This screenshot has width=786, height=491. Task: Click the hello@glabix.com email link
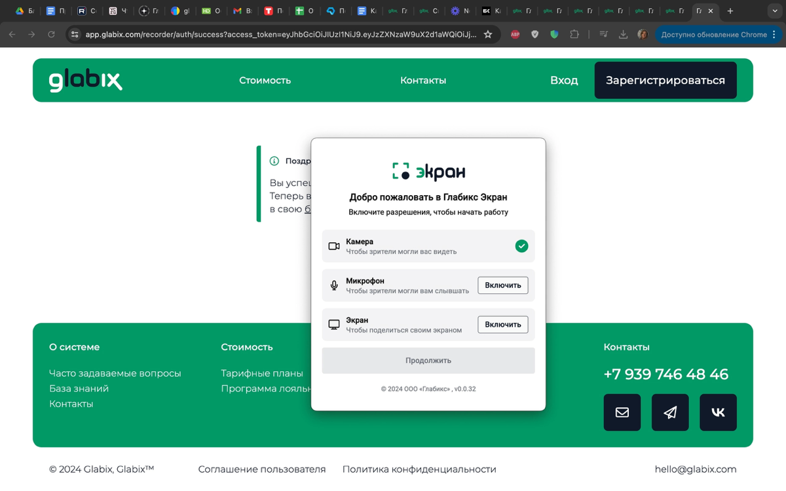(x=696, y=469)
